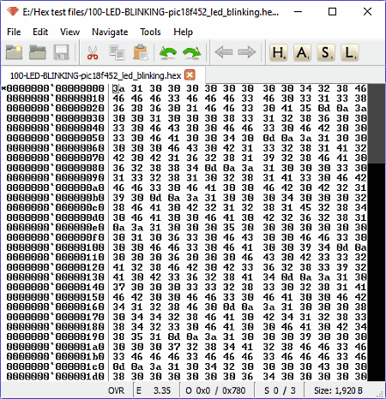This screenshot has width=386, height=399.
Task: Open the View menu
Action: click(69, 32)
